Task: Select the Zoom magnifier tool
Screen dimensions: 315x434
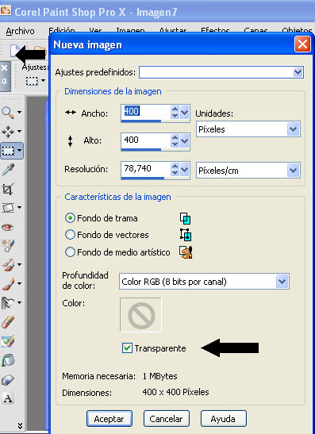Action: (8, 113)
